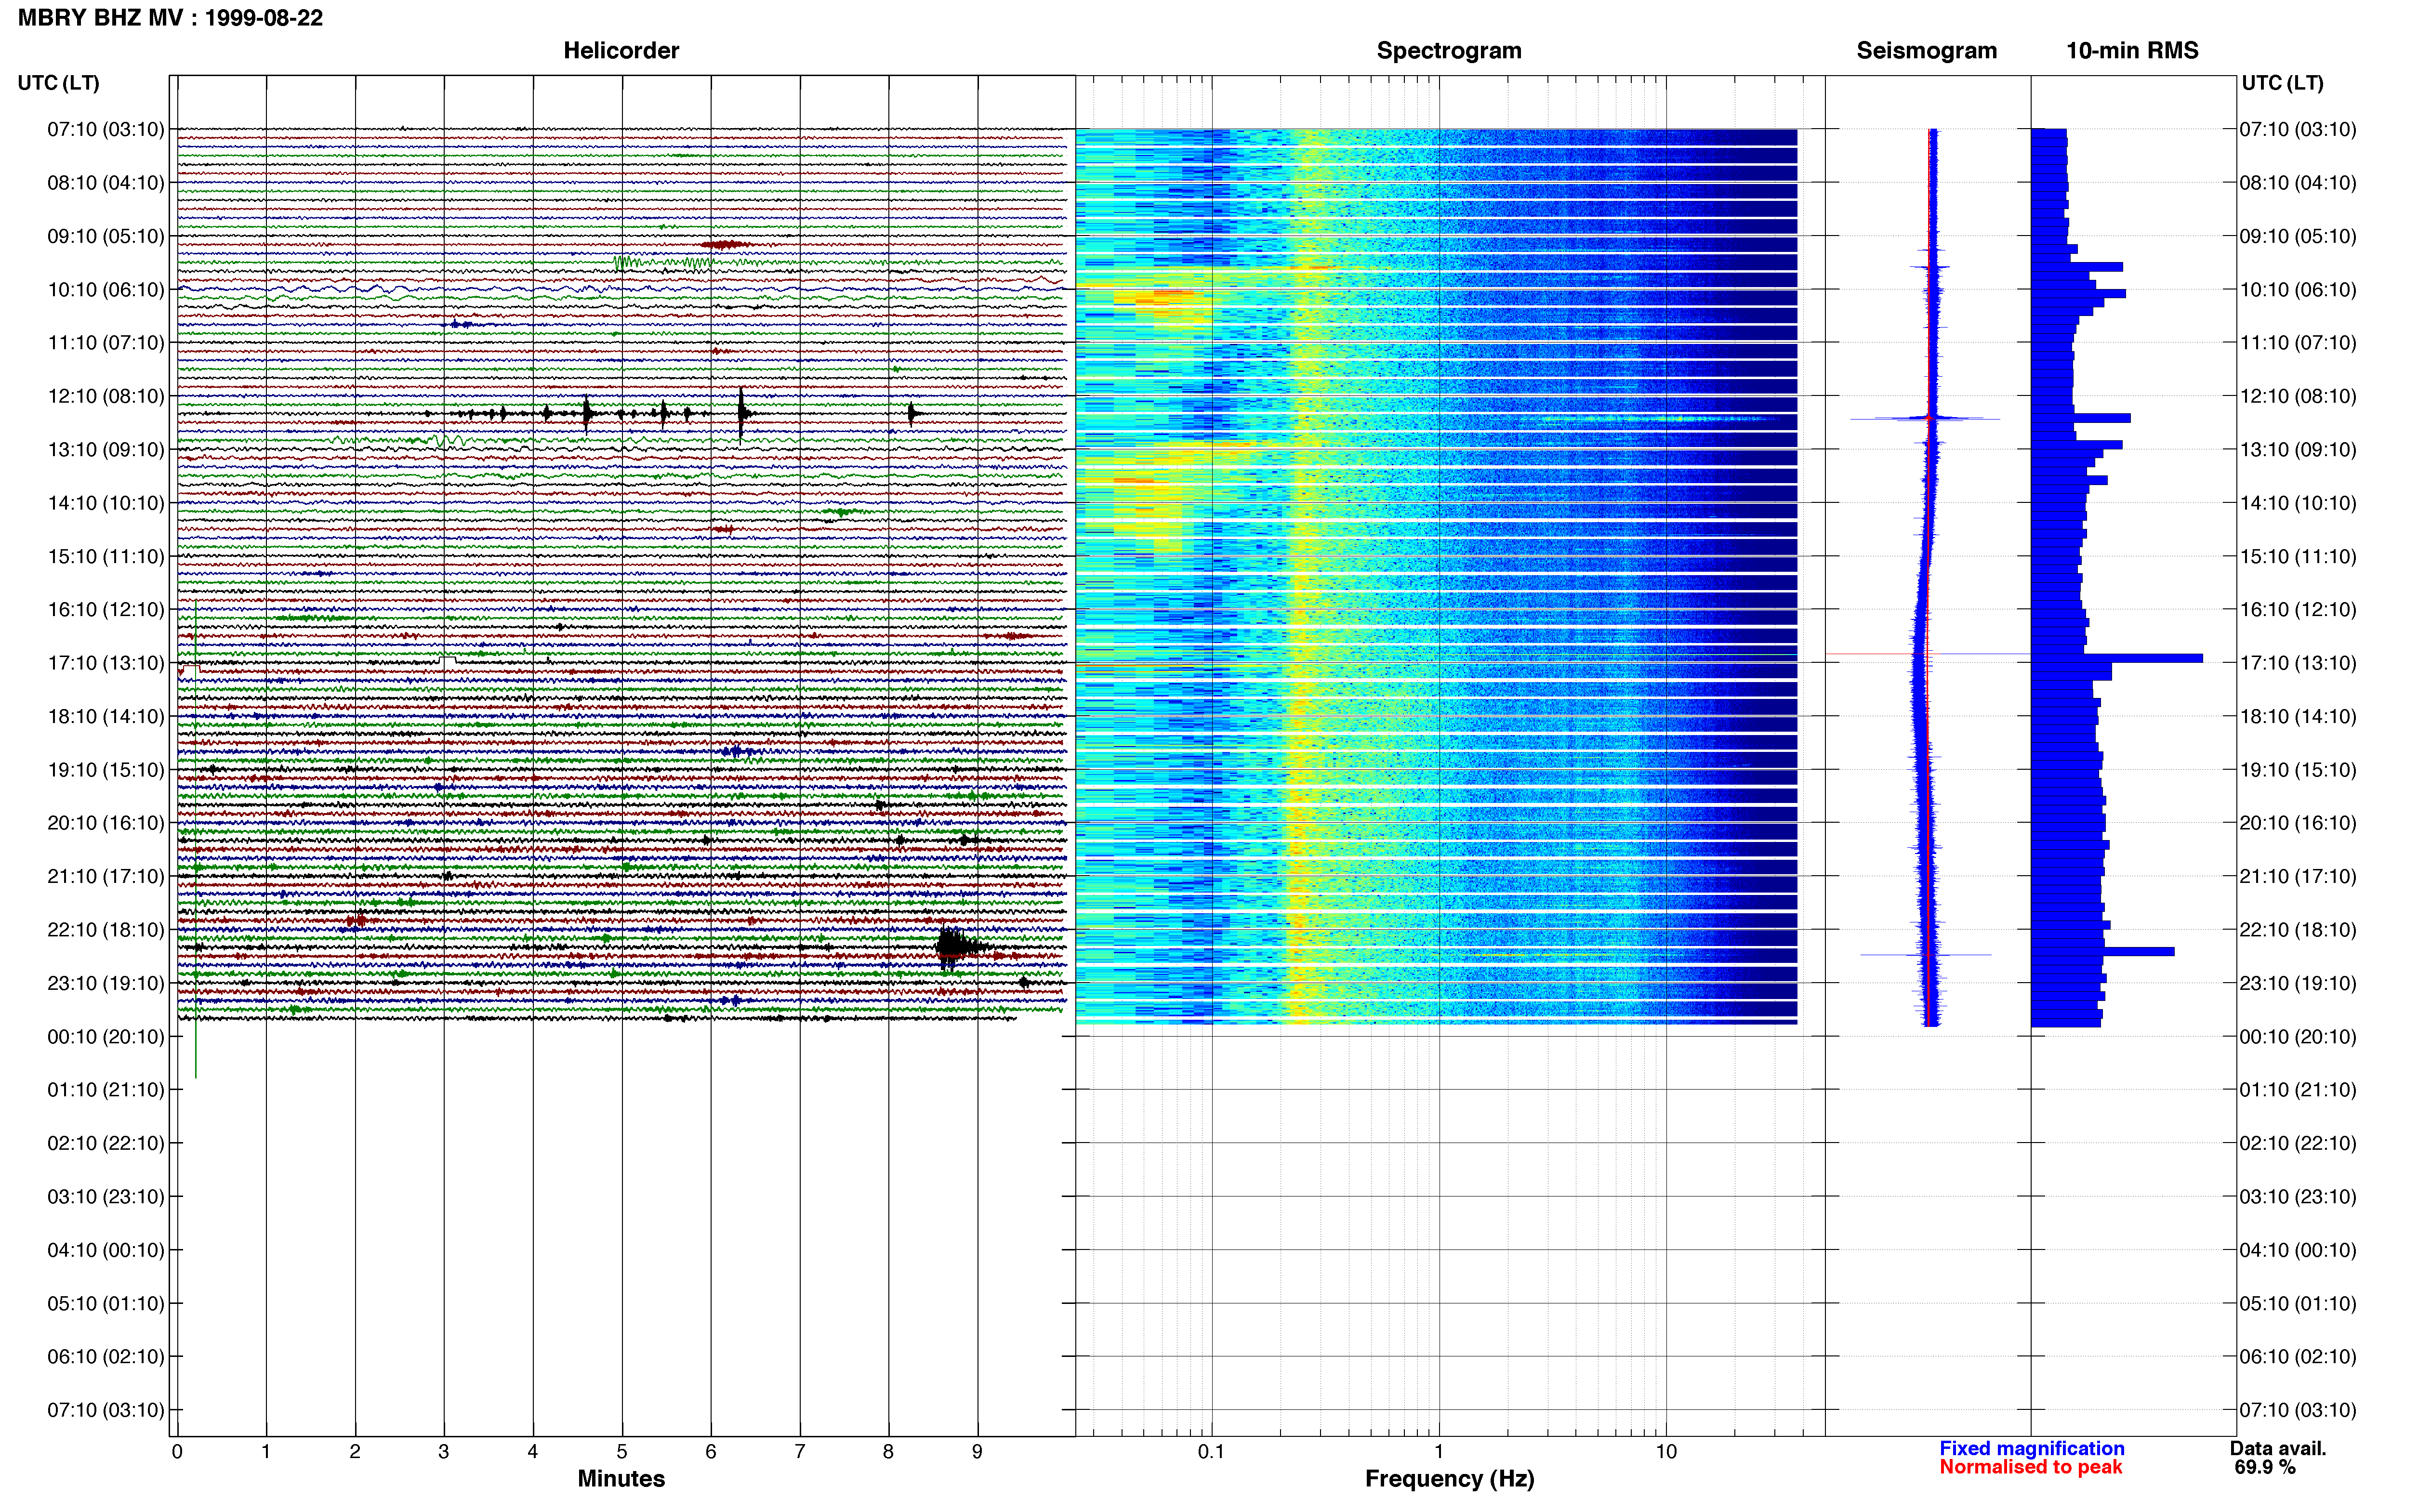The image size is (2418, 1512).
Task: Click right time label 06:10 (02:10)
Action: pyautogui.click(x=2298, y=1357)
